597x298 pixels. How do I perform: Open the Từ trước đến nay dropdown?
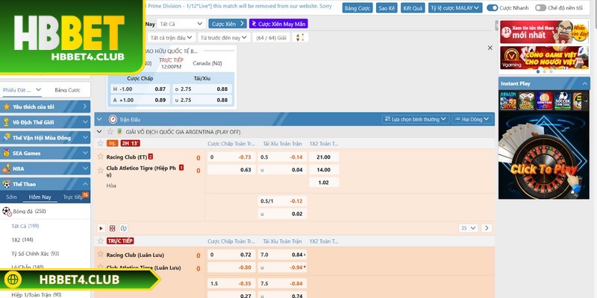(224, 38)
